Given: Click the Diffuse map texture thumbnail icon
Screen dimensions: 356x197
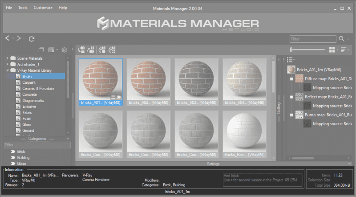Looking at the screenshot, I should coord(299,79).
